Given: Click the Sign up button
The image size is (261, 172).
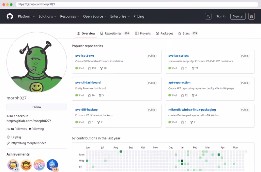Looking at the screenshot, I should tap(238, 16).
